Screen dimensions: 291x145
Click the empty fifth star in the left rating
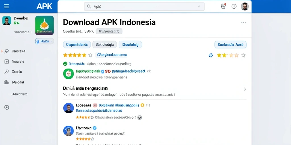(90, 55)
